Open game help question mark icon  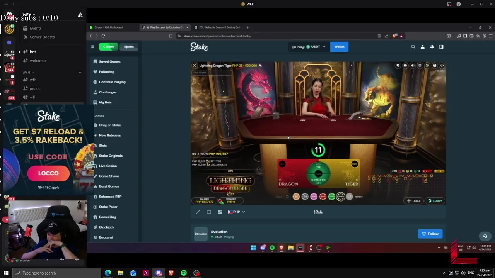[435, 66]
